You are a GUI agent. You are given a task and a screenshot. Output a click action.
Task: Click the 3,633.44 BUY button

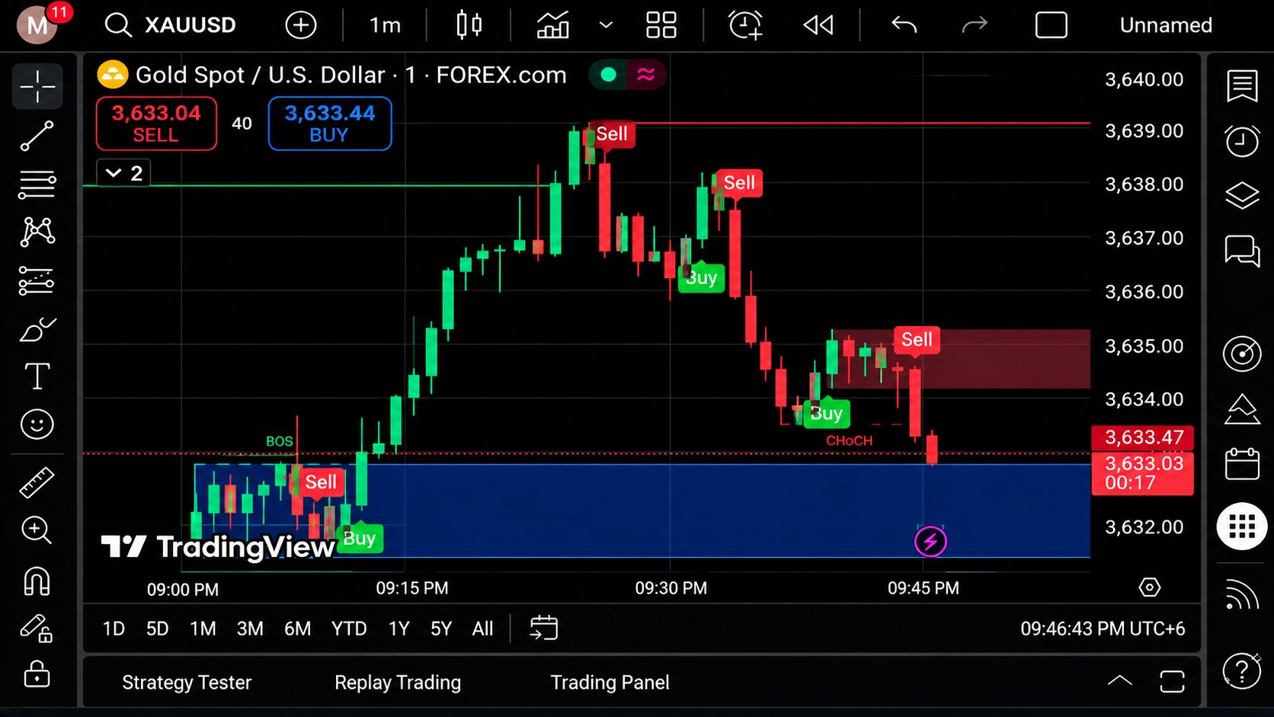pos(330,123)
